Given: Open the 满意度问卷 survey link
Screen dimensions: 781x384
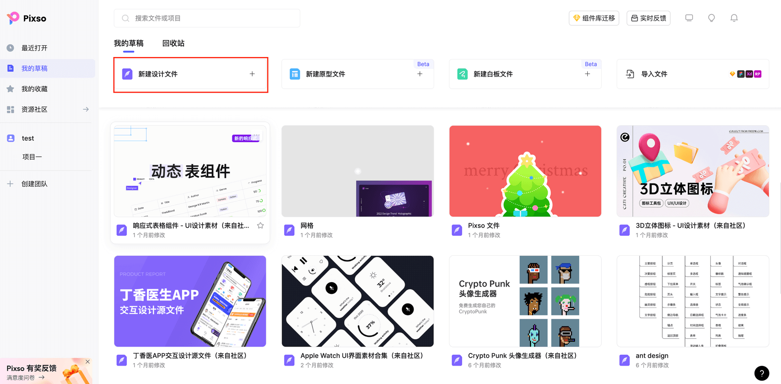Looking at the screenshot, I should pyautogui.click(x=25, y=378).
